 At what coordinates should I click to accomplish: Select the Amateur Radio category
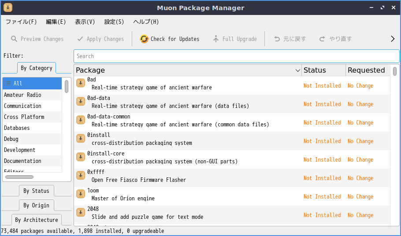(x=32, y=95)
